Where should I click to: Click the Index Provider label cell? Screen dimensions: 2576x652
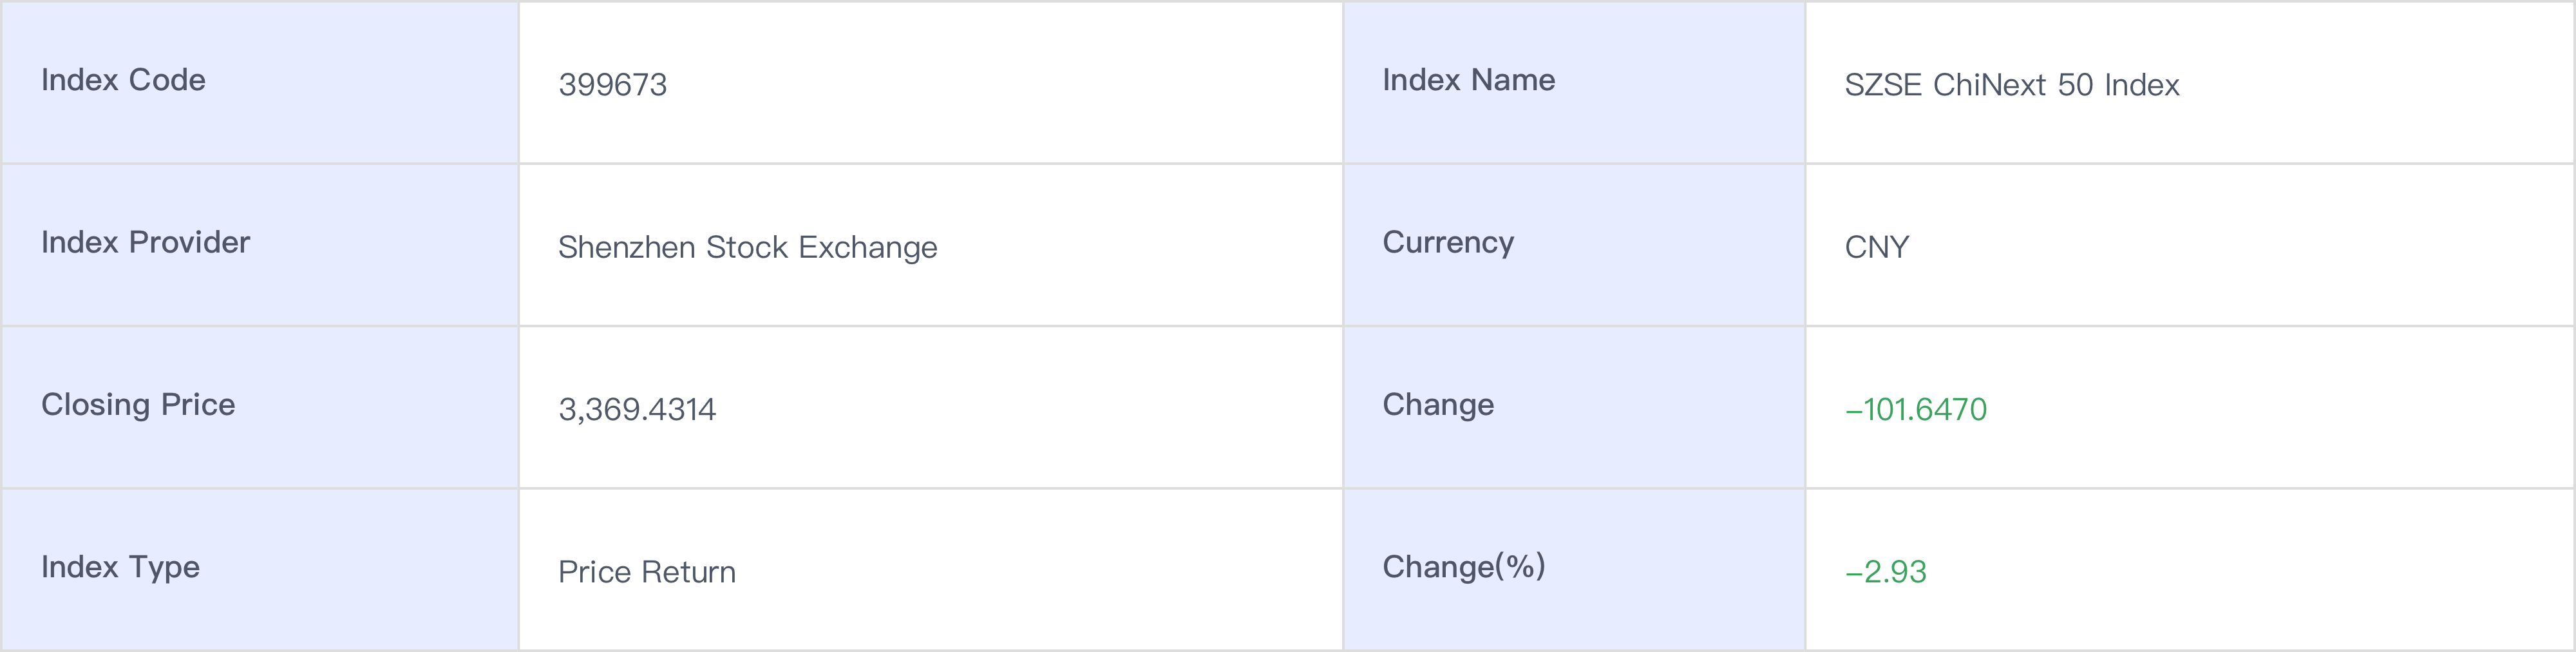pos(145,242)
